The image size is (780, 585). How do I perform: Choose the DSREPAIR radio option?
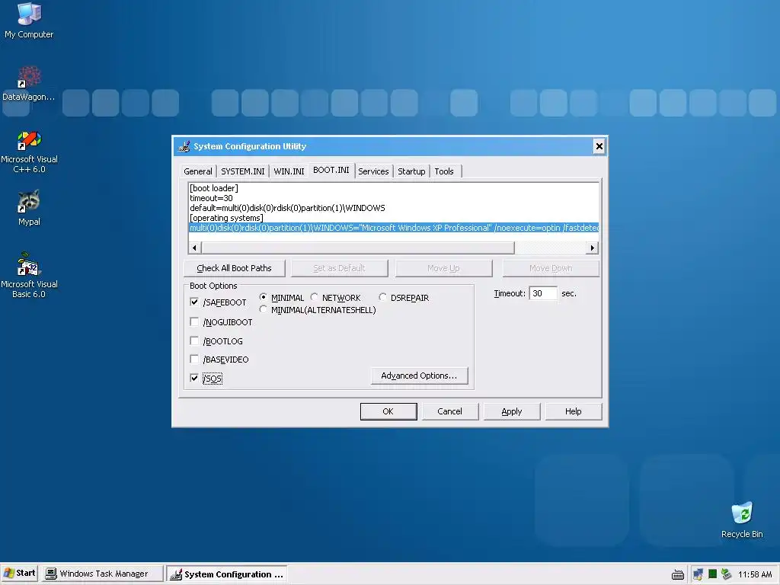pos(382,297)
